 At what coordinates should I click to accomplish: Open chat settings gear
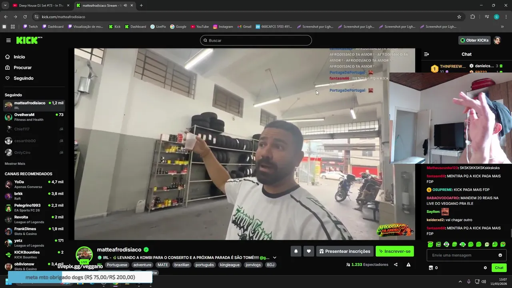point(485,268)
